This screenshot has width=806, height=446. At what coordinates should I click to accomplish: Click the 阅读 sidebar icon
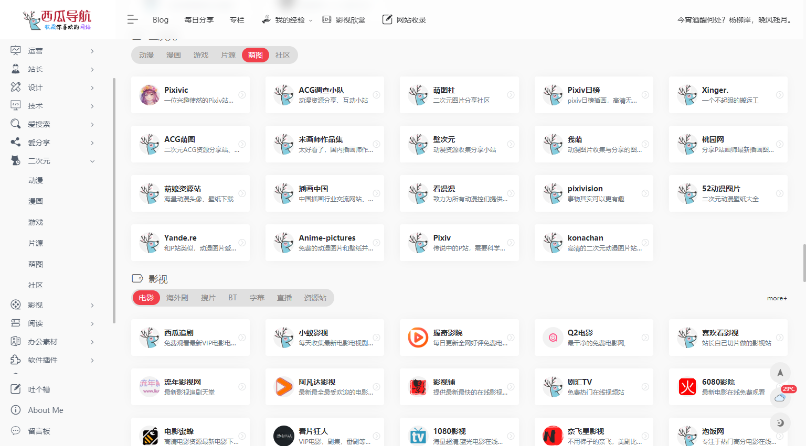tap(16, 323)
